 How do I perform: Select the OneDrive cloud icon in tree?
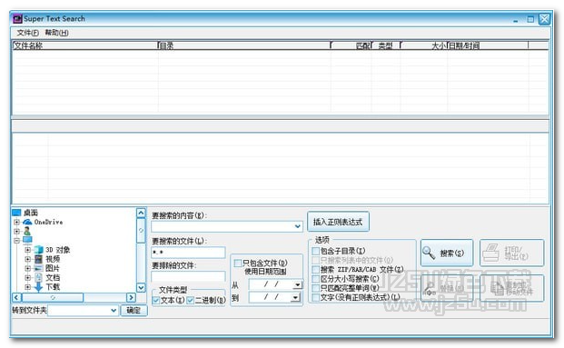click(27, 222)
